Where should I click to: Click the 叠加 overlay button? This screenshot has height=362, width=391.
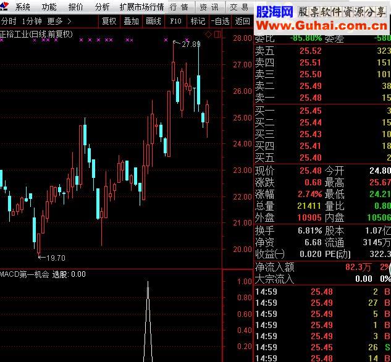click(131, 22)
